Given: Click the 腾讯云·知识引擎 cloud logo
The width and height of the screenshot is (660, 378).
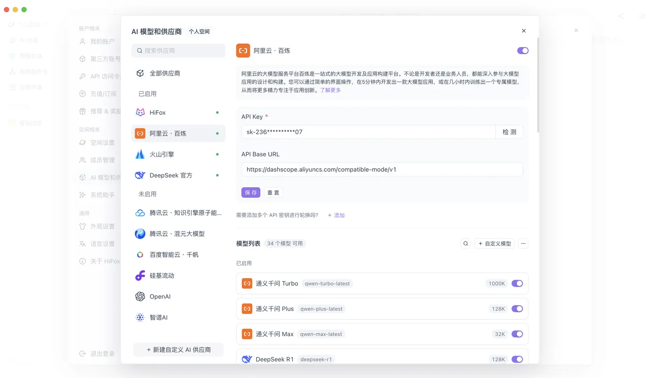Looking at the screenshot, I should coord(140,213).
